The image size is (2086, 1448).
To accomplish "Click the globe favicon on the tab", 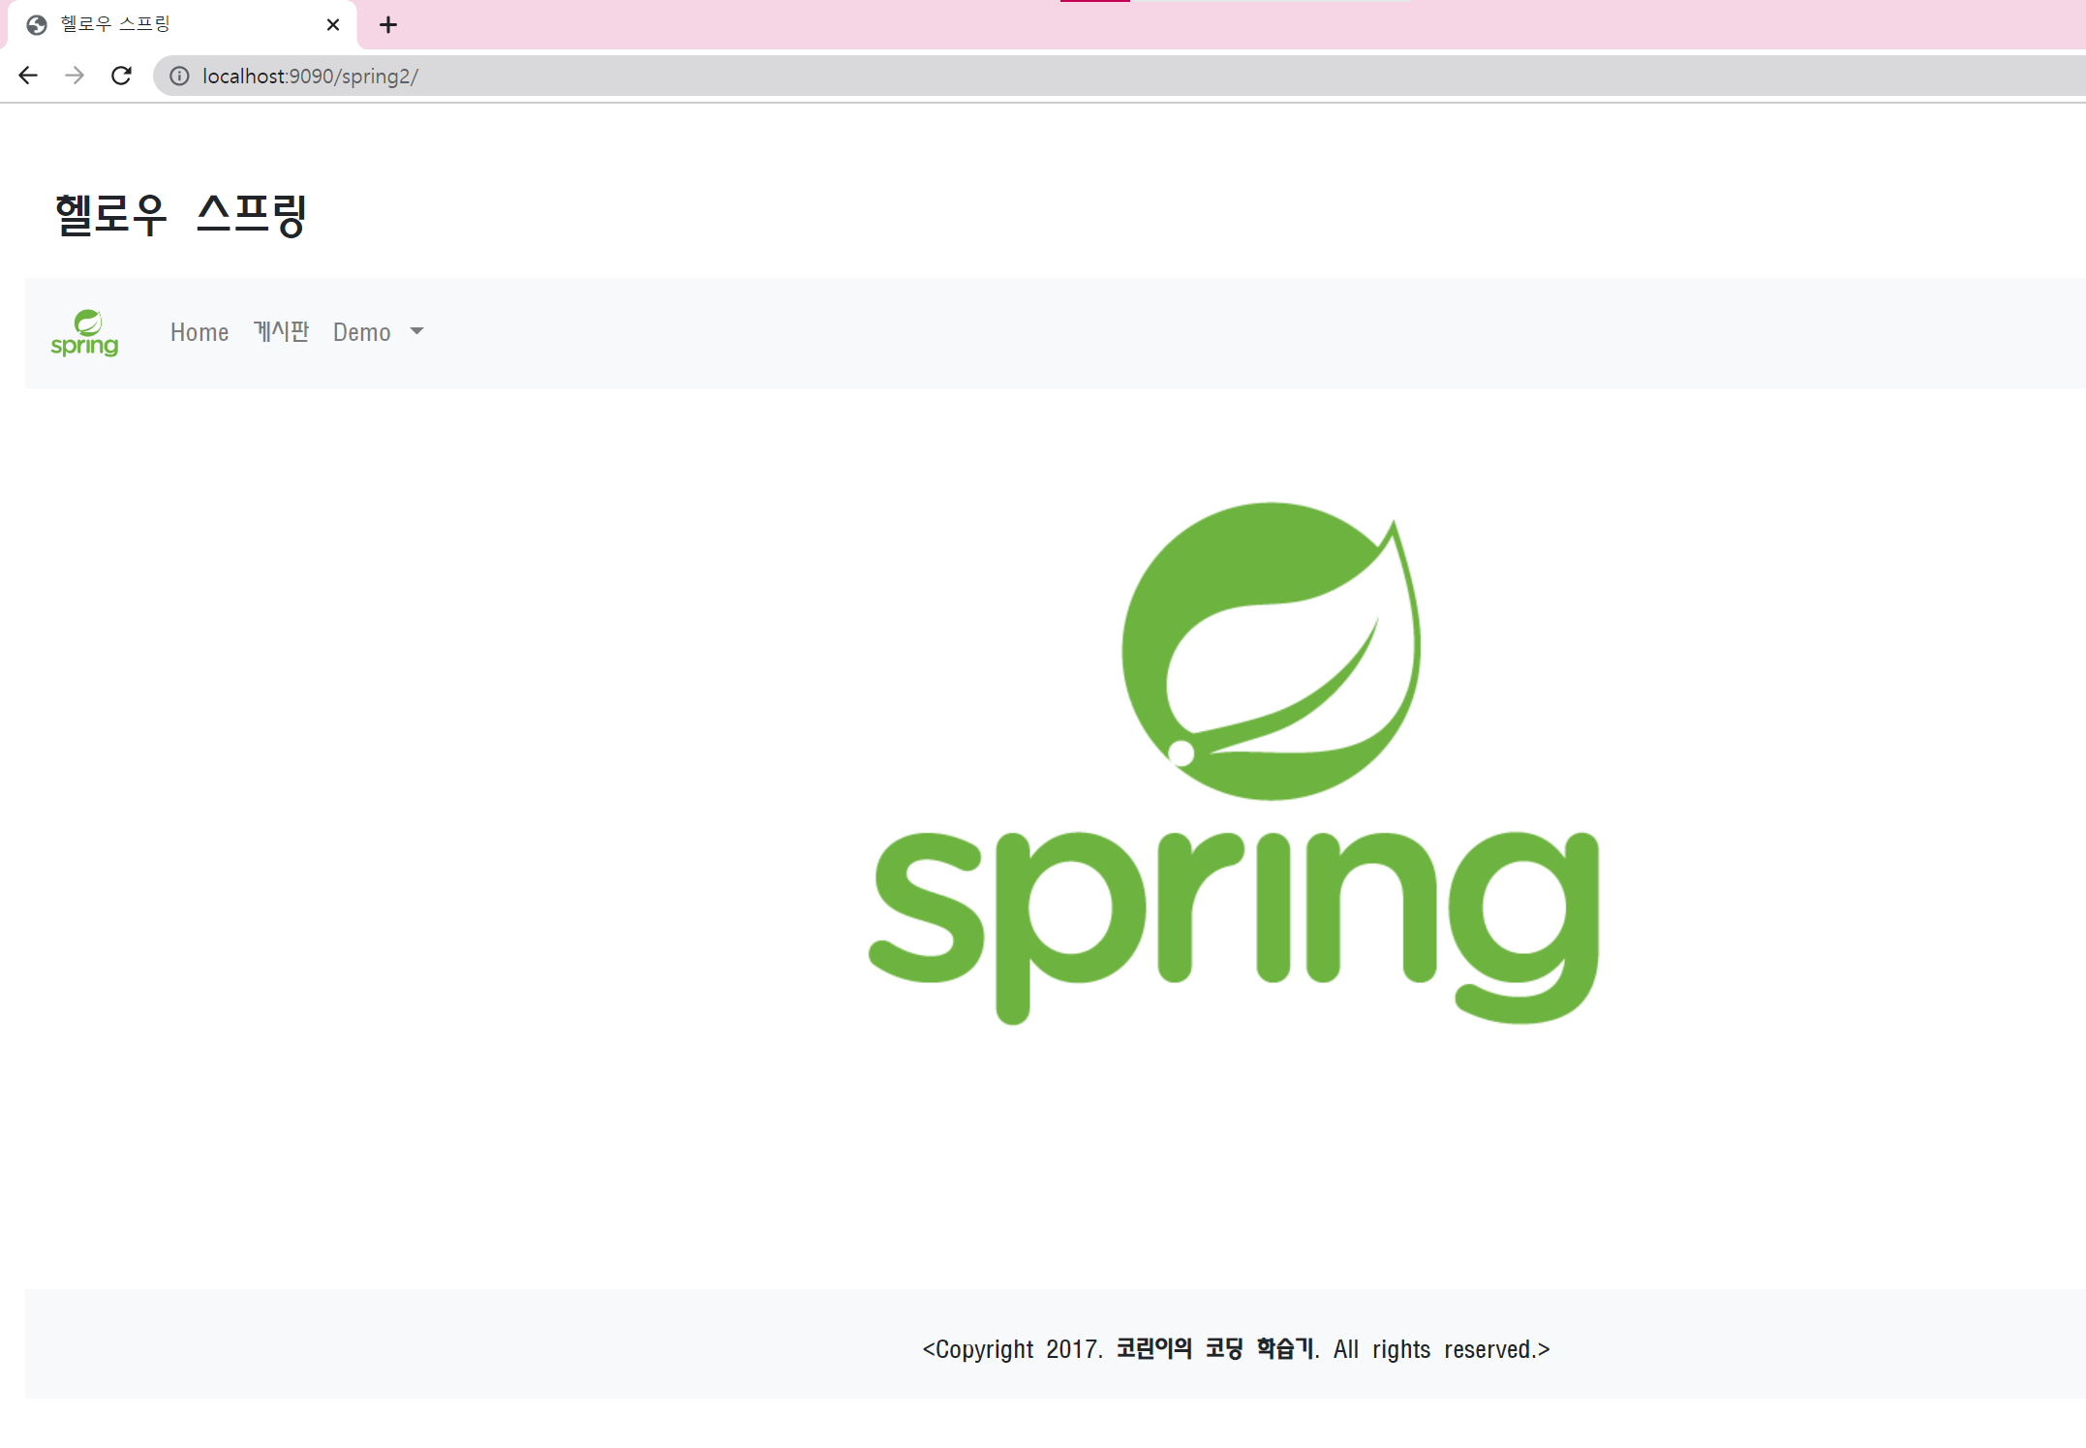I will point(37,25).
